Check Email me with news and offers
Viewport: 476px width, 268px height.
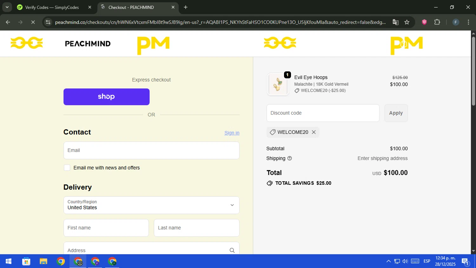(x=67, y=168)
